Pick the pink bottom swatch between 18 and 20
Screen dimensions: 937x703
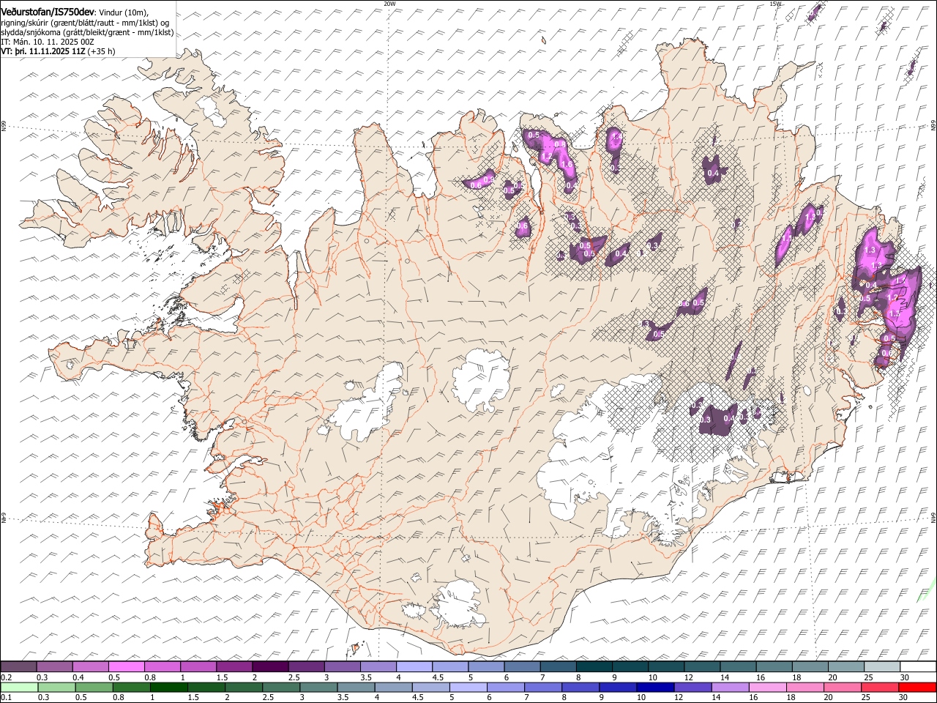[805, 687]
